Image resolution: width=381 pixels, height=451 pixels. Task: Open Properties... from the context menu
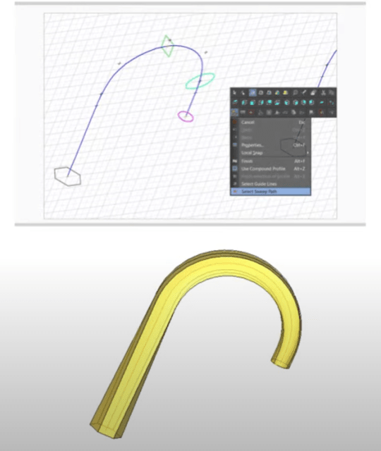[x=270, y=145]
